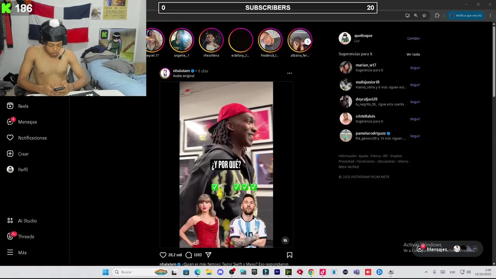This screenshot has width=496, height=279.
Task: Bookmark this page with the star icon
Action: pos(424,15)
